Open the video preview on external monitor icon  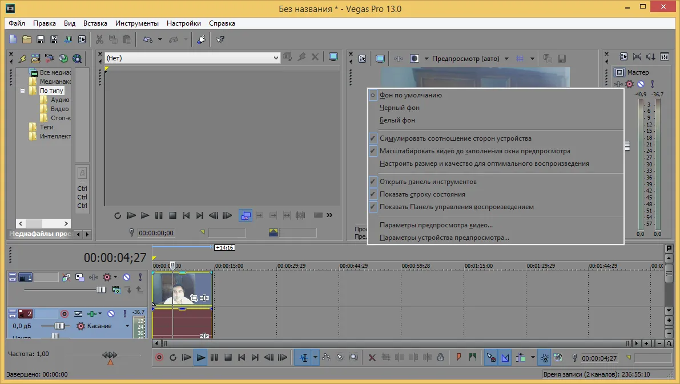[380, 58]
